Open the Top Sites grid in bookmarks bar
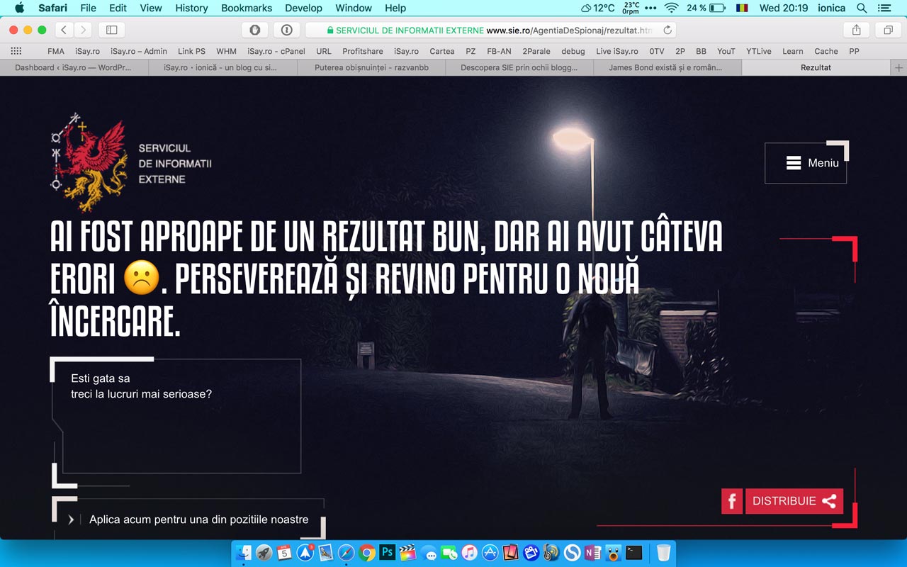The width and height of the screenshot is (907, 567). coord(16,51)
